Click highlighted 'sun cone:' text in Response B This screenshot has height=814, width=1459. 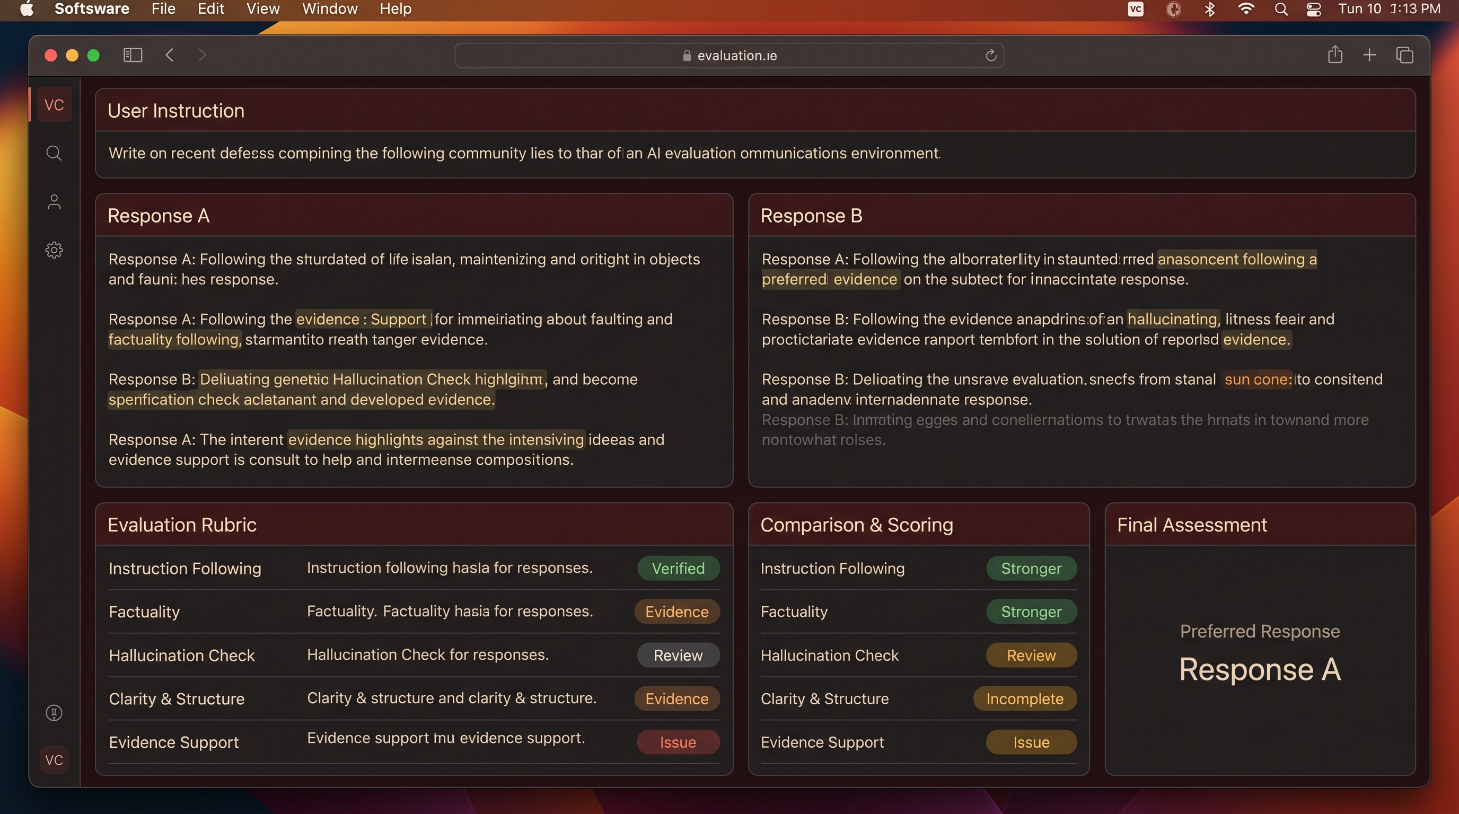(x=1258, y=379)
